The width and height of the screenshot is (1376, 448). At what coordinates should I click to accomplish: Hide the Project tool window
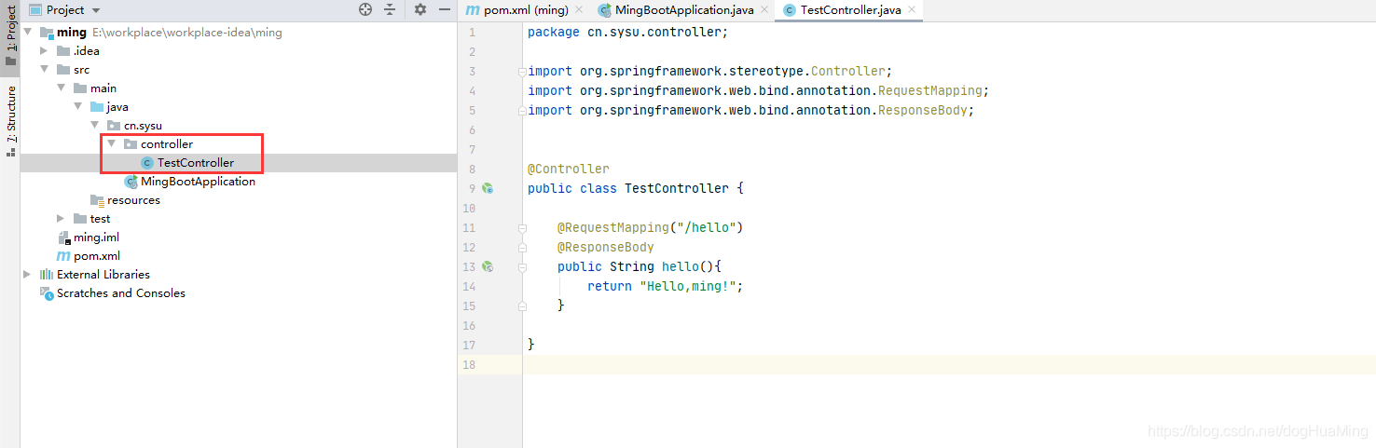(x=443, y=9)
